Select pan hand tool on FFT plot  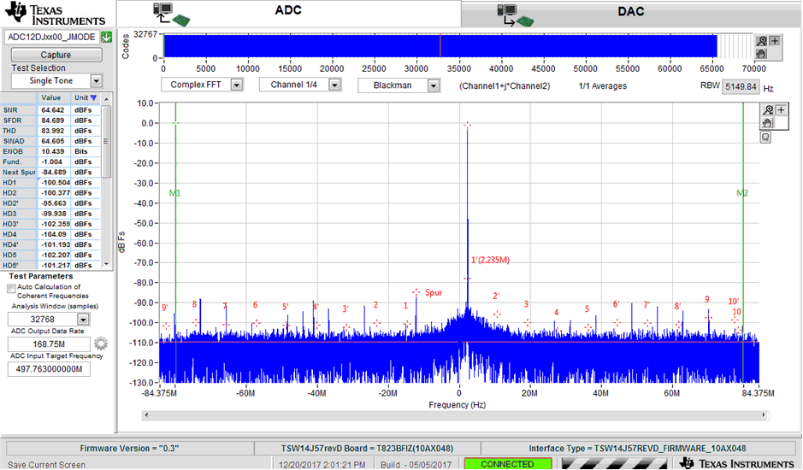pos(768,123)
